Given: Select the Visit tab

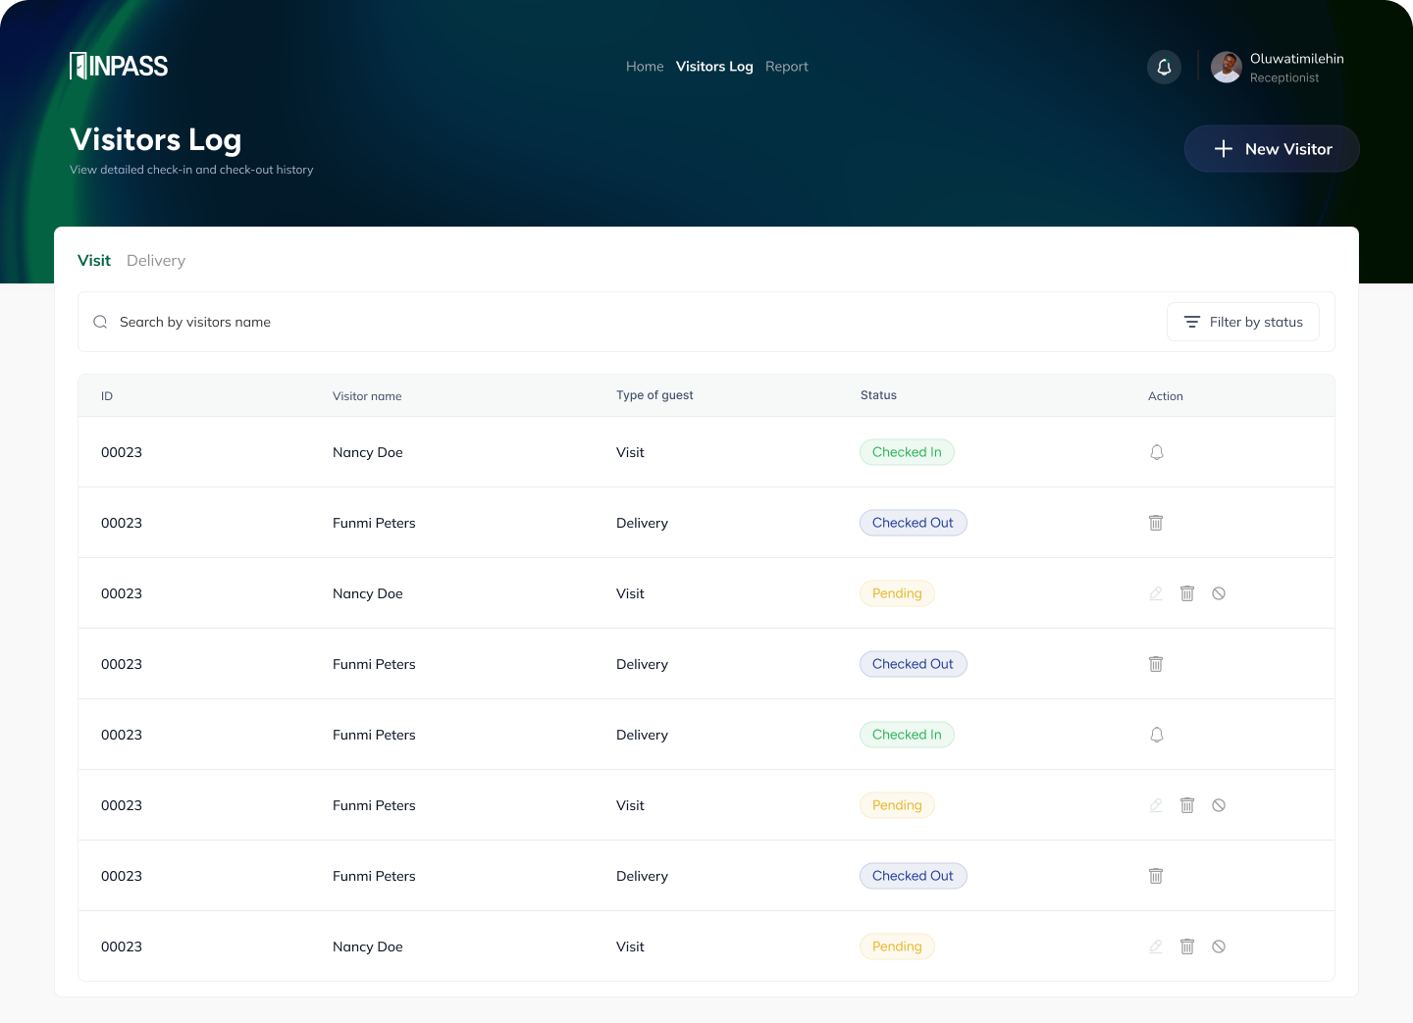Looking at the screenshot, I should tap(94, 260).
